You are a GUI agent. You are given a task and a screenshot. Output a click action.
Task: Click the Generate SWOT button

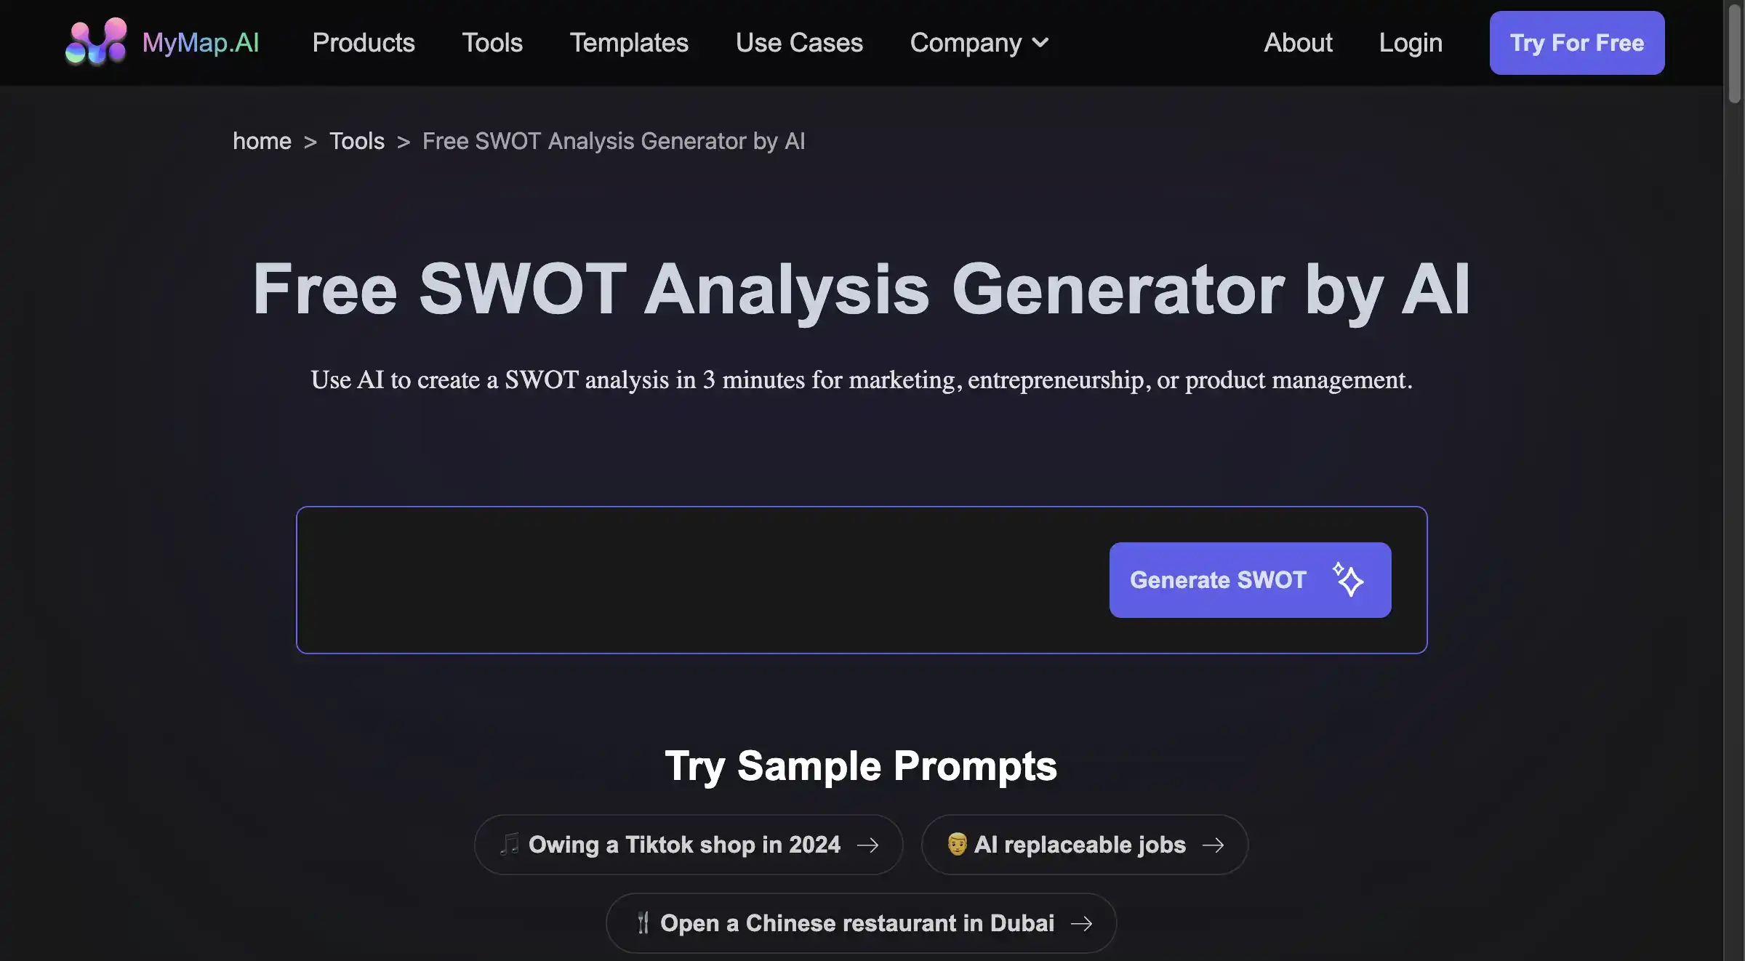click(1251, 580)
